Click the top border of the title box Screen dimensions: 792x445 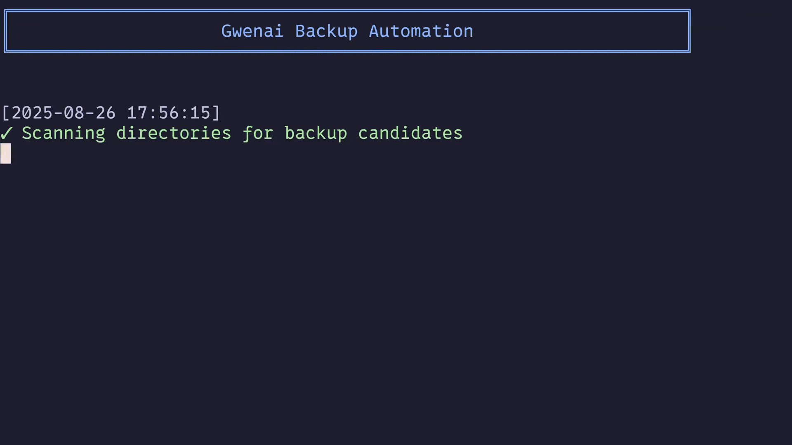[347, 11]
